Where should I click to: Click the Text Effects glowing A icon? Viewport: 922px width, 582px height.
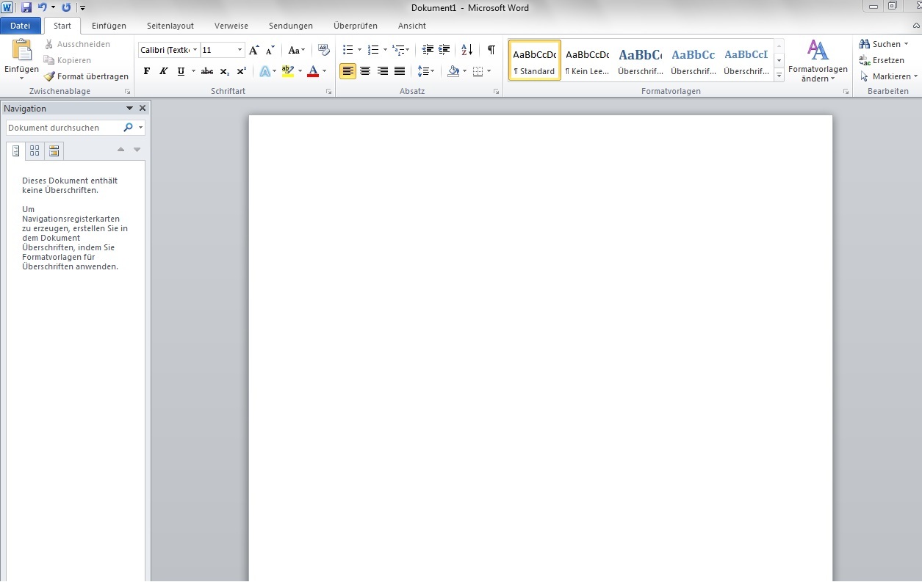[264, 71]
